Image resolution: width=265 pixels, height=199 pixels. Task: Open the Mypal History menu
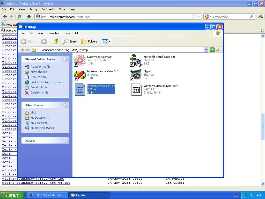click(x=33, y=10)
